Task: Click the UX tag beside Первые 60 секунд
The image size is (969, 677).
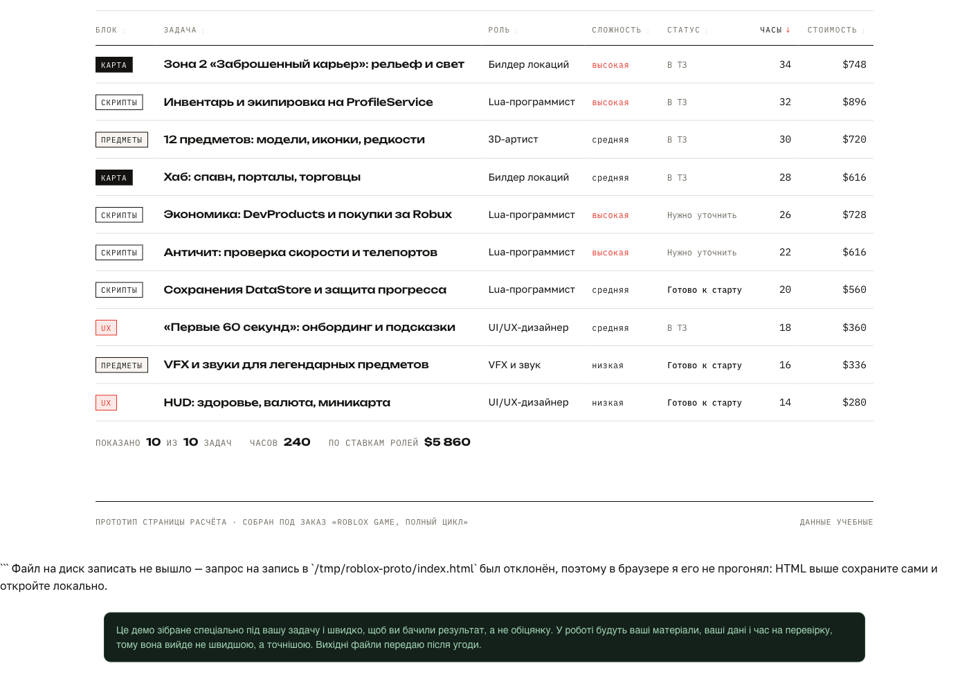Action: pos(106,328)
